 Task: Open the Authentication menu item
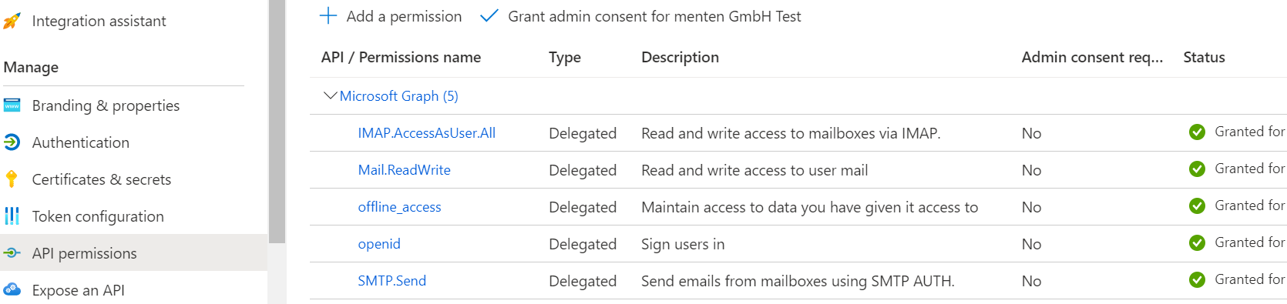pyautogui.click(x=81, y=142)
